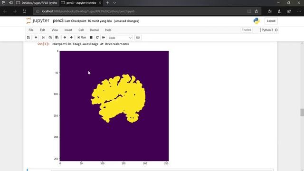Click the Logout button

[x=271, y=21]
